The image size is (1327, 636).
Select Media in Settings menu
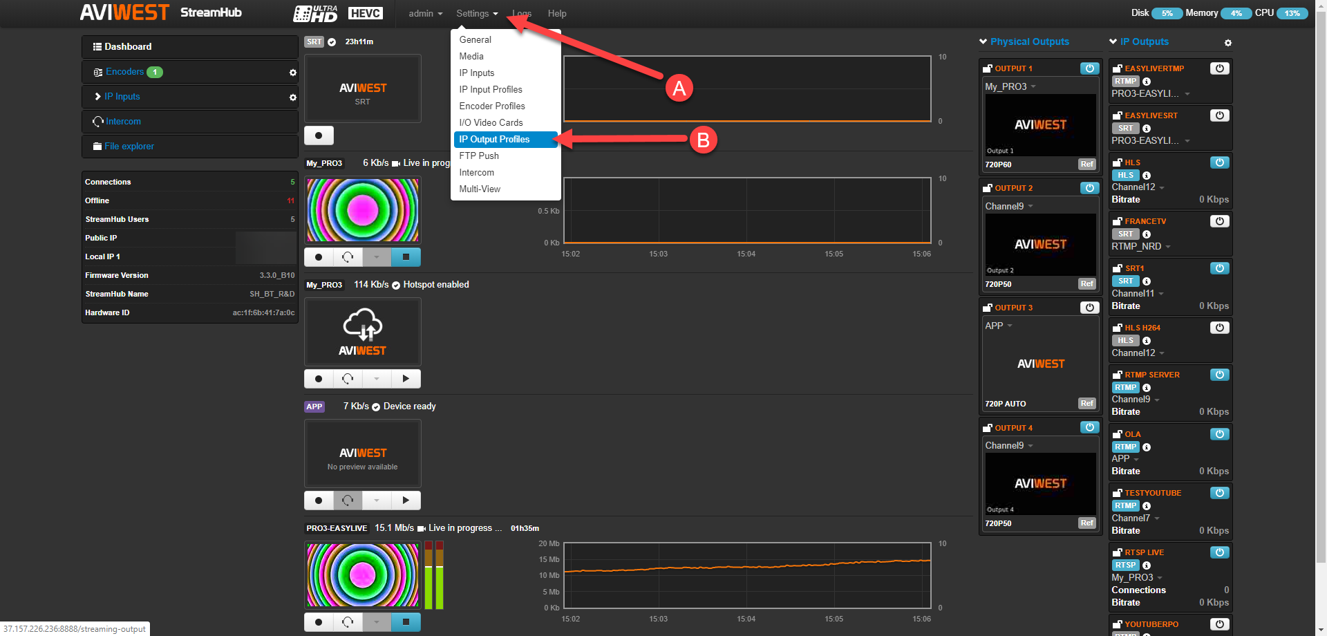click(x=505, y=57)
